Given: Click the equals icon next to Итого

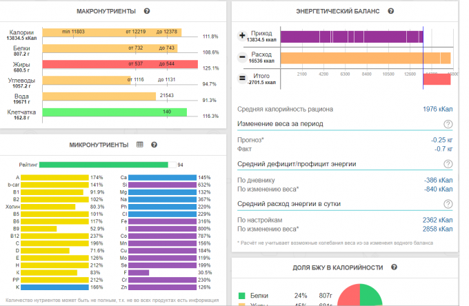Looking at the screenshot, I should tap(242, 79).
